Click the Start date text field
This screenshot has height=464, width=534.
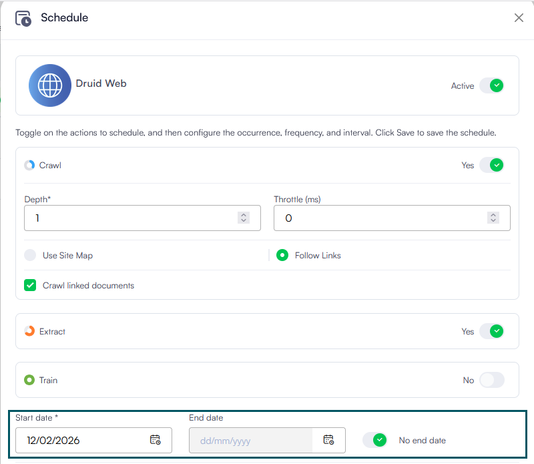click(x=83, y=440)
